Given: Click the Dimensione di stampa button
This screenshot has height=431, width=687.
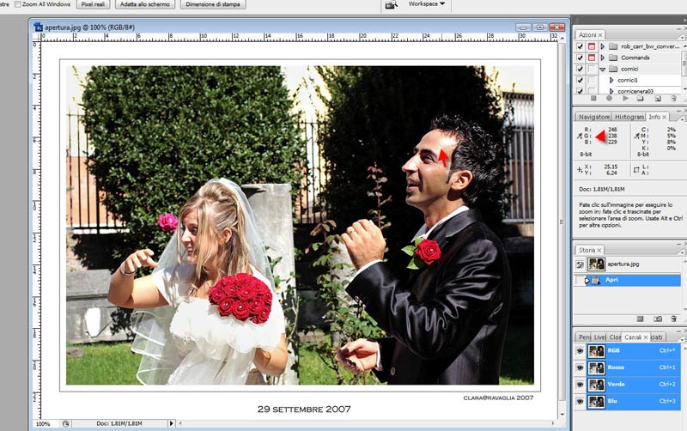Looking at the screenshot, I should coord(213,4).
